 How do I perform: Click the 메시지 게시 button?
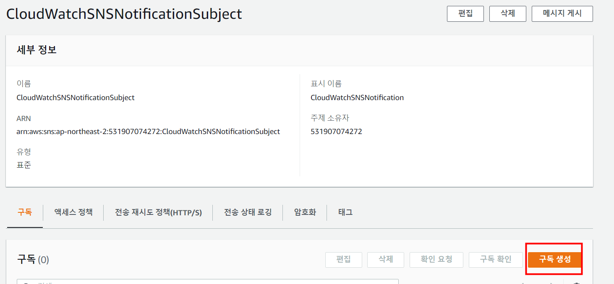click(x=562, y=13)
